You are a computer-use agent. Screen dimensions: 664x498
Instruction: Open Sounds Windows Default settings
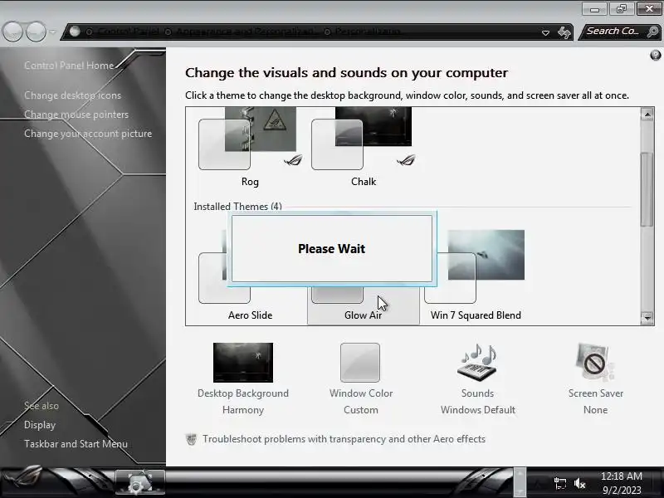pyautogui.click(x=478, y=379)
